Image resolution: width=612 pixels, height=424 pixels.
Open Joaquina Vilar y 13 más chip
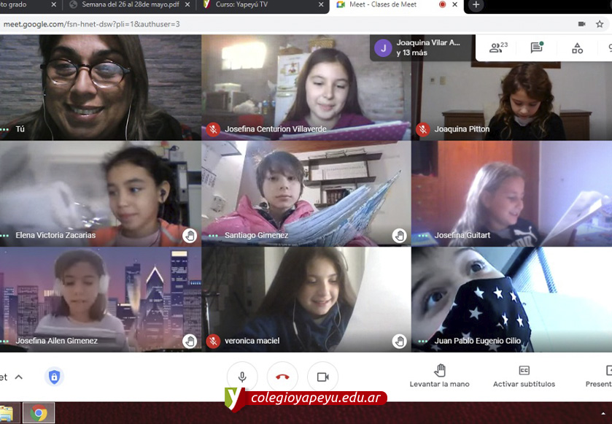point(420,48)
